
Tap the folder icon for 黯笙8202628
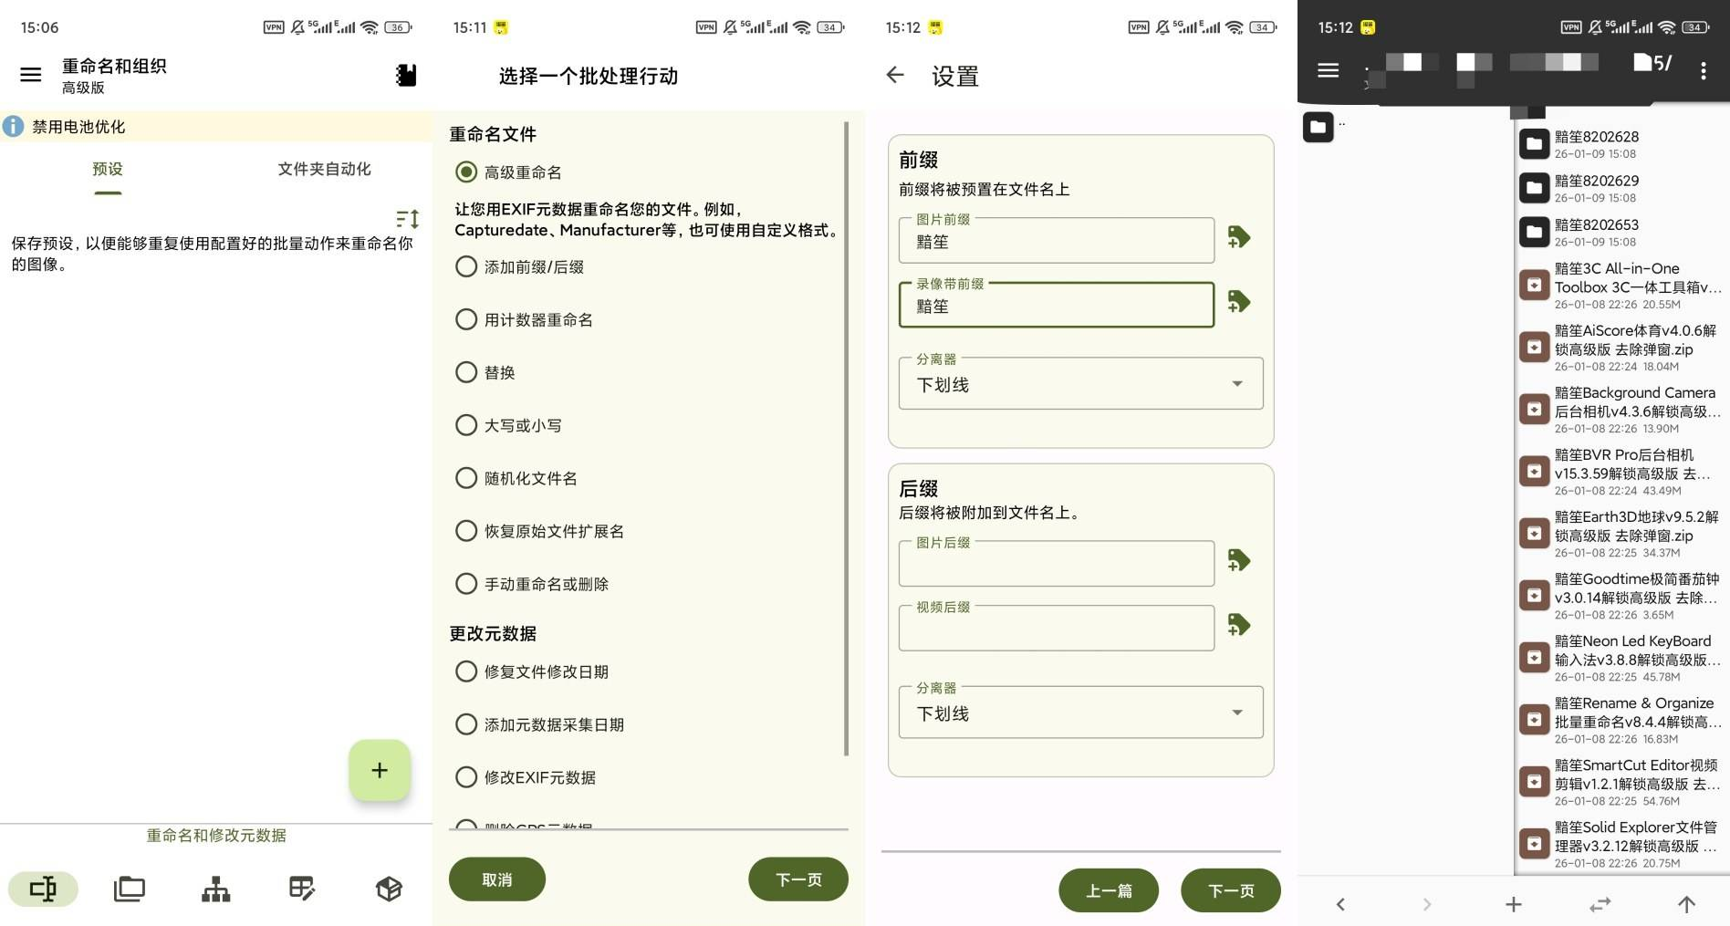tap(1535, 144)
